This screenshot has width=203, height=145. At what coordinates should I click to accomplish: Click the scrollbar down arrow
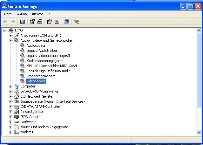(x=199, y=133)
